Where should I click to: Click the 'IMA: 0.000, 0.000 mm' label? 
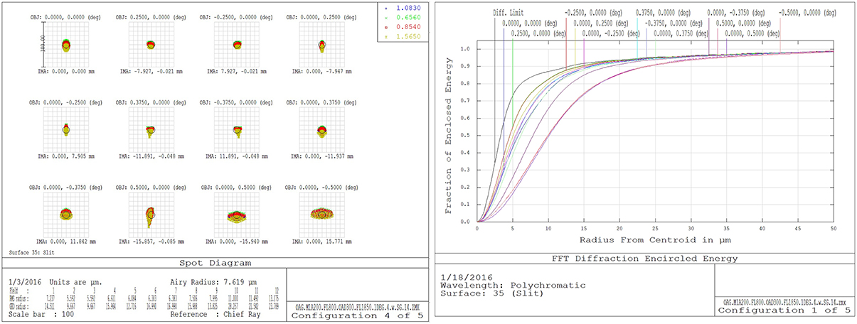[x=66, y=71]
